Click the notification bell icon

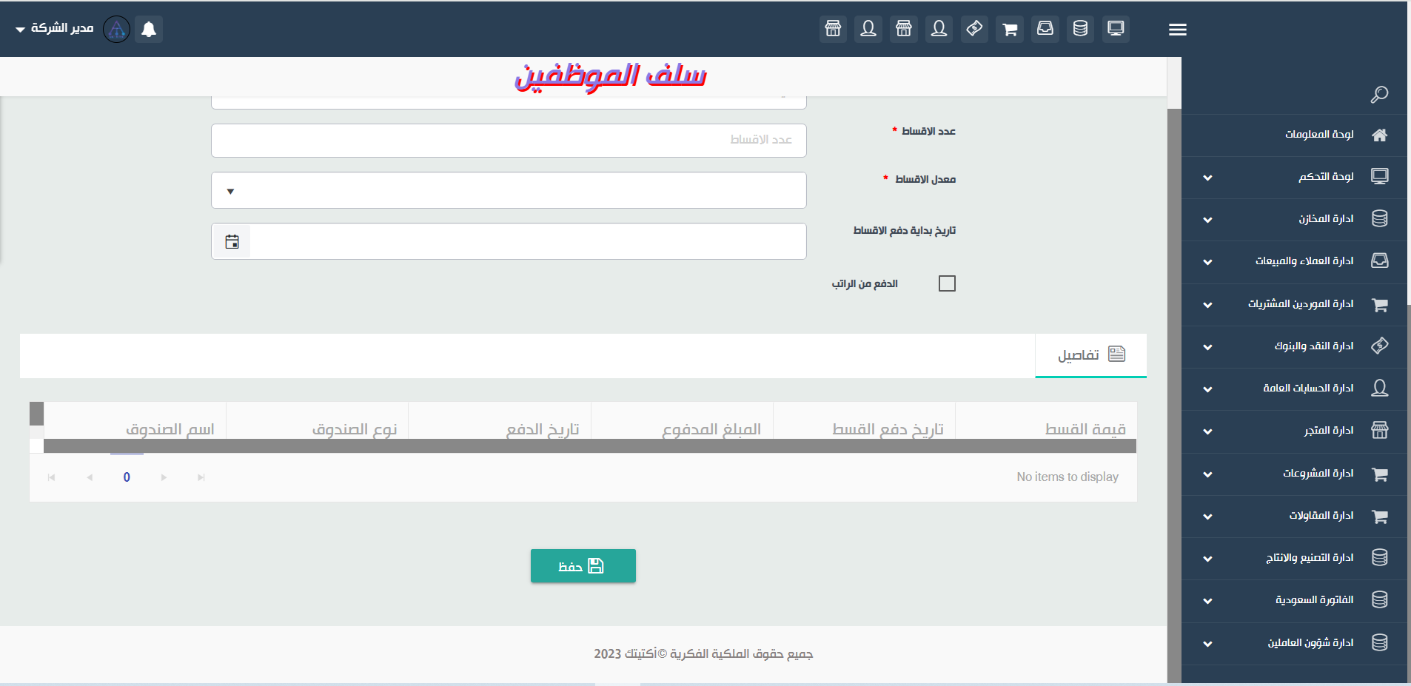coord(149,29)
